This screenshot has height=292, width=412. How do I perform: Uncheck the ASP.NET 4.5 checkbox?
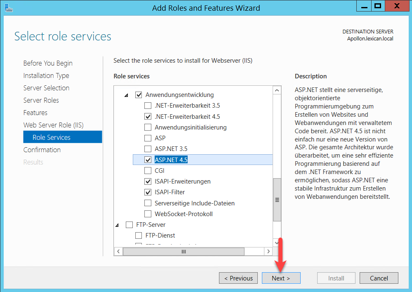(148, 160)
